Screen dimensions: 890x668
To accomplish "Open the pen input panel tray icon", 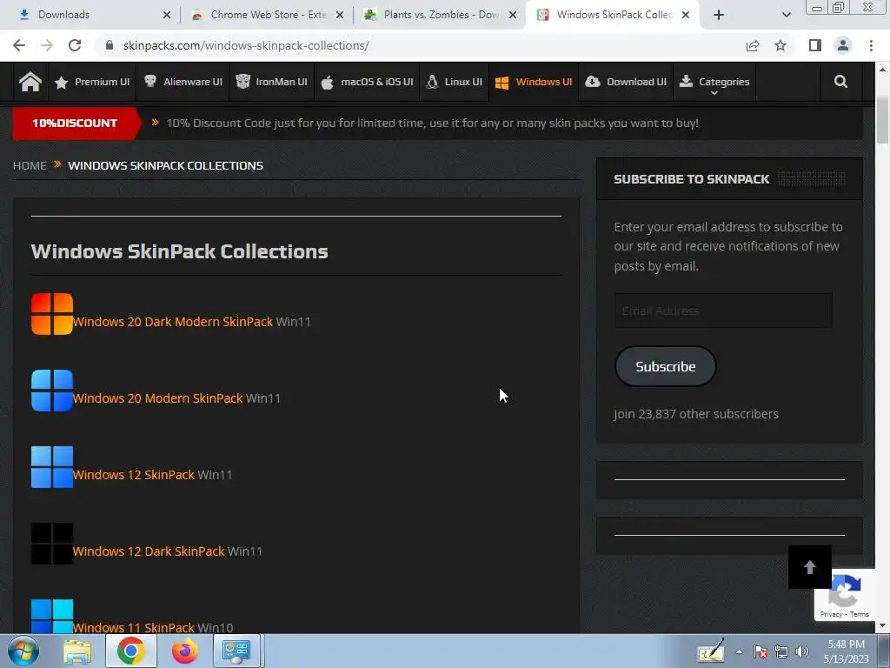I will 711,651.
